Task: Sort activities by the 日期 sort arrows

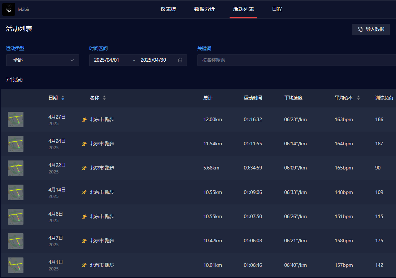Action: coord(63,98)
